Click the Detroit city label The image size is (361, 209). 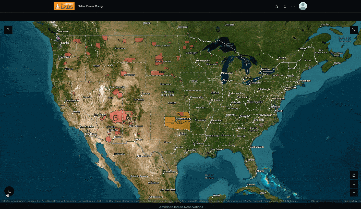(248, 78)
